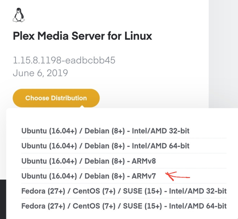The image size is (238, 219).
Task: Choose Fedora/CentOS/SUSE Intel/AMD 64-bit option
Action: point(124,206)
